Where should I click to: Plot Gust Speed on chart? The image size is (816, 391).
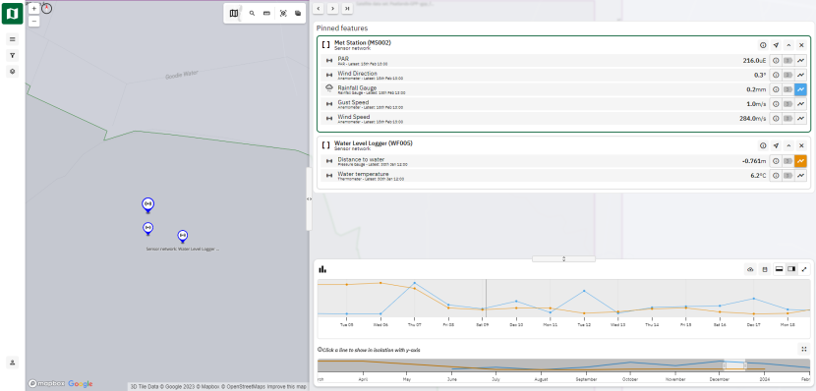point(800,104)
